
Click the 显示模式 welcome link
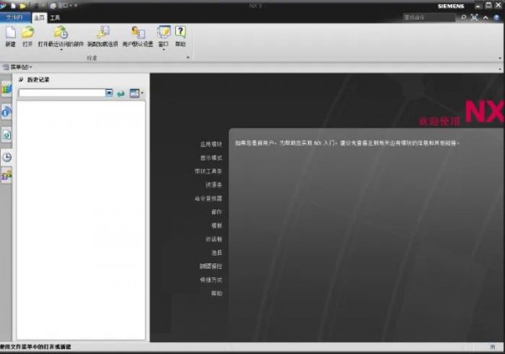(211, 158)
